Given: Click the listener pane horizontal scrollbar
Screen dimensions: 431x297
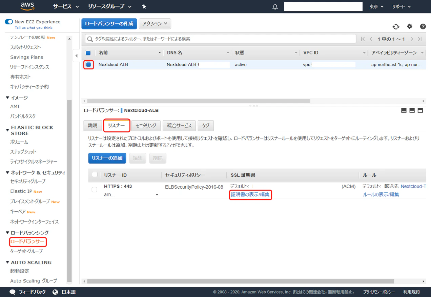Looking at the screenshot, I should point(241,281).
